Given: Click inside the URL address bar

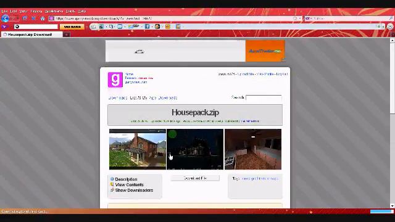Looking at the screenshot, I should tap(174, 18).
